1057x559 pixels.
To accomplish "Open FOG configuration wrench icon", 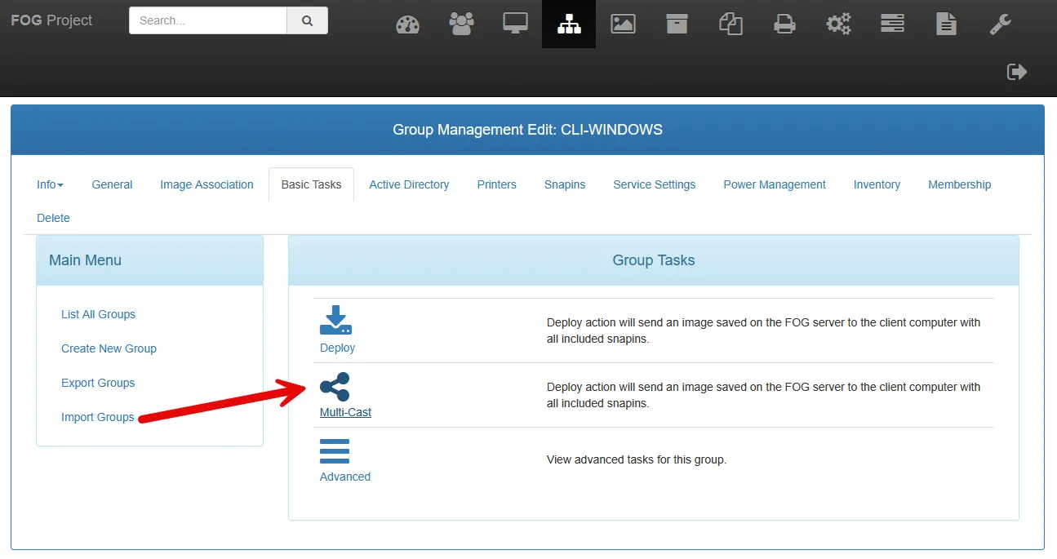I will [1000, 24].
